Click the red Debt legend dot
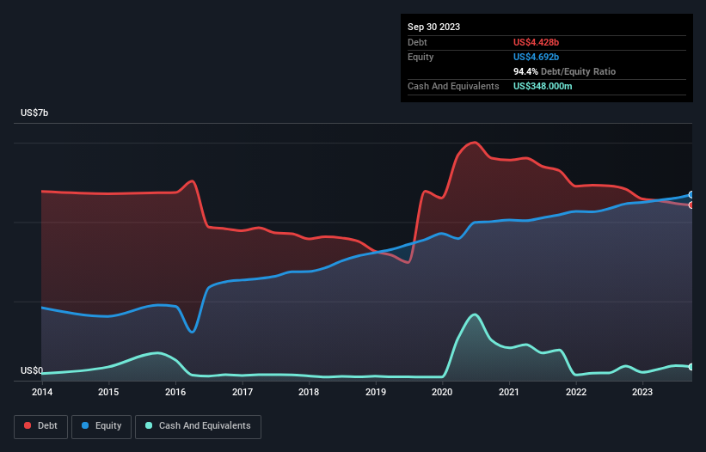This screenshot has width=706, height=452. point(28,425)
